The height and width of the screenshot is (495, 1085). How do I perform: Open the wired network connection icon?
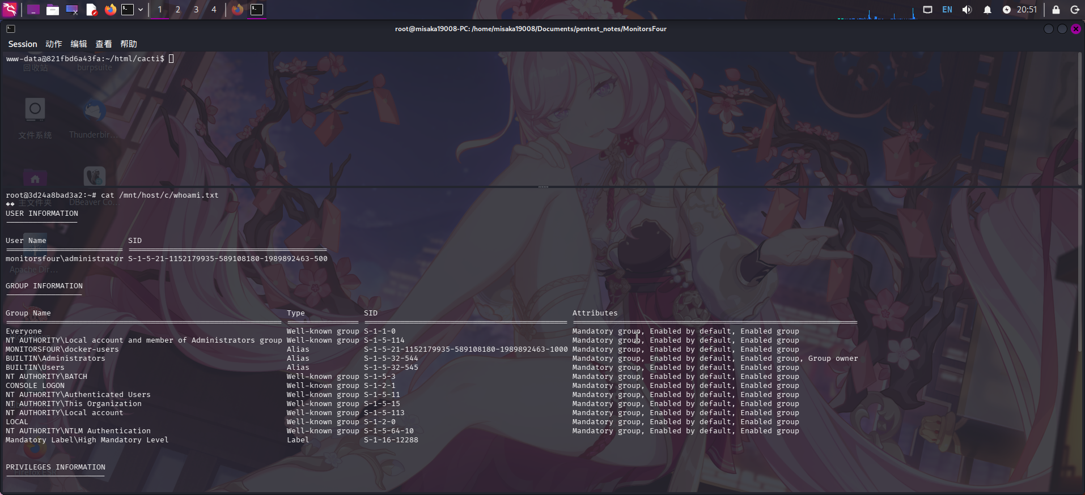[x=927, y=10]
